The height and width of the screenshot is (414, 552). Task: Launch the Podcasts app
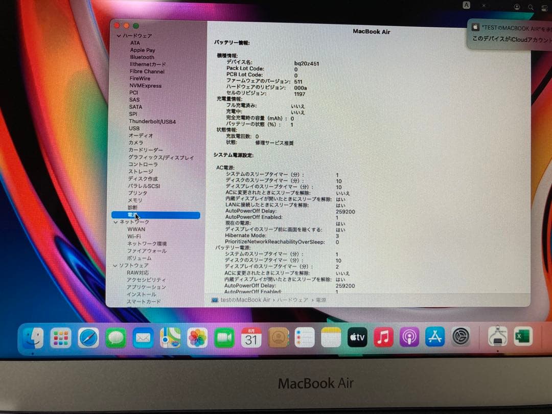(x=409, y=337)
